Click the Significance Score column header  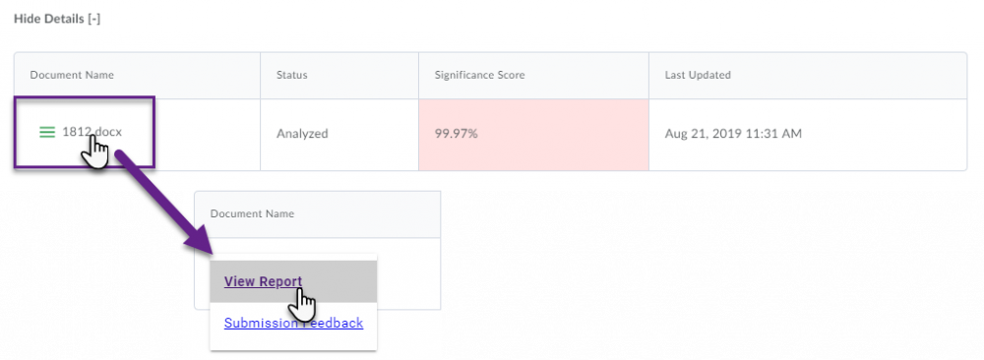(x=479, y=76)
